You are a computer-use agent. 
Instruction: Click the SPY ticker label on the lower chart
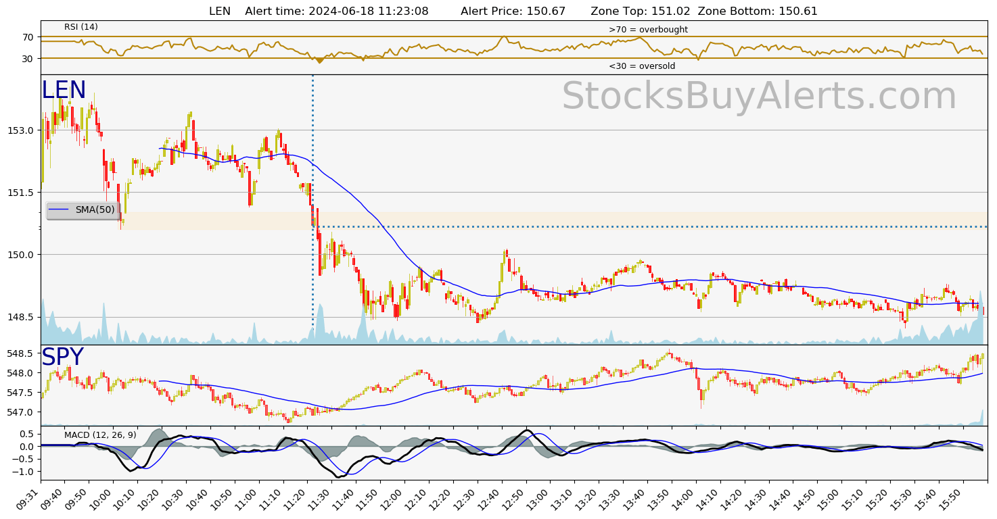pos(63,357)
